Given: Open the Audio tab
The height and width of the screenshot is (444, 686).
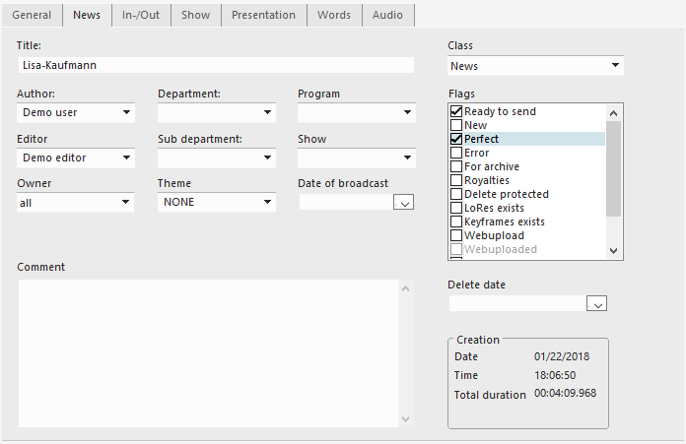Looking at the screenshot, I should click(387, 15).
